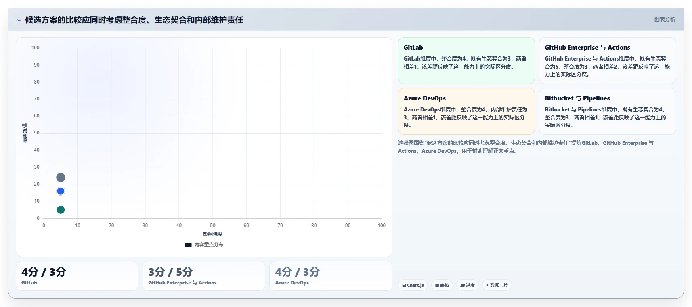Toggle the 内容重点分布 legend swatch

pyautogui.click(x=188, y=245)
